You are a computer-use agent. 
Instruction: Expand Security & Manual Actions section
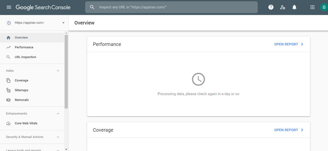point(58,137)
